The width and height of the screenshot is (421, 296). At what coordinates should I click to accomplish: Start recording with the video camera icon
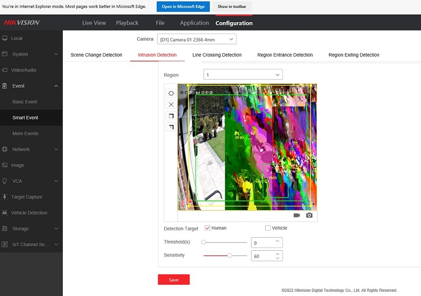click(297, 215)
